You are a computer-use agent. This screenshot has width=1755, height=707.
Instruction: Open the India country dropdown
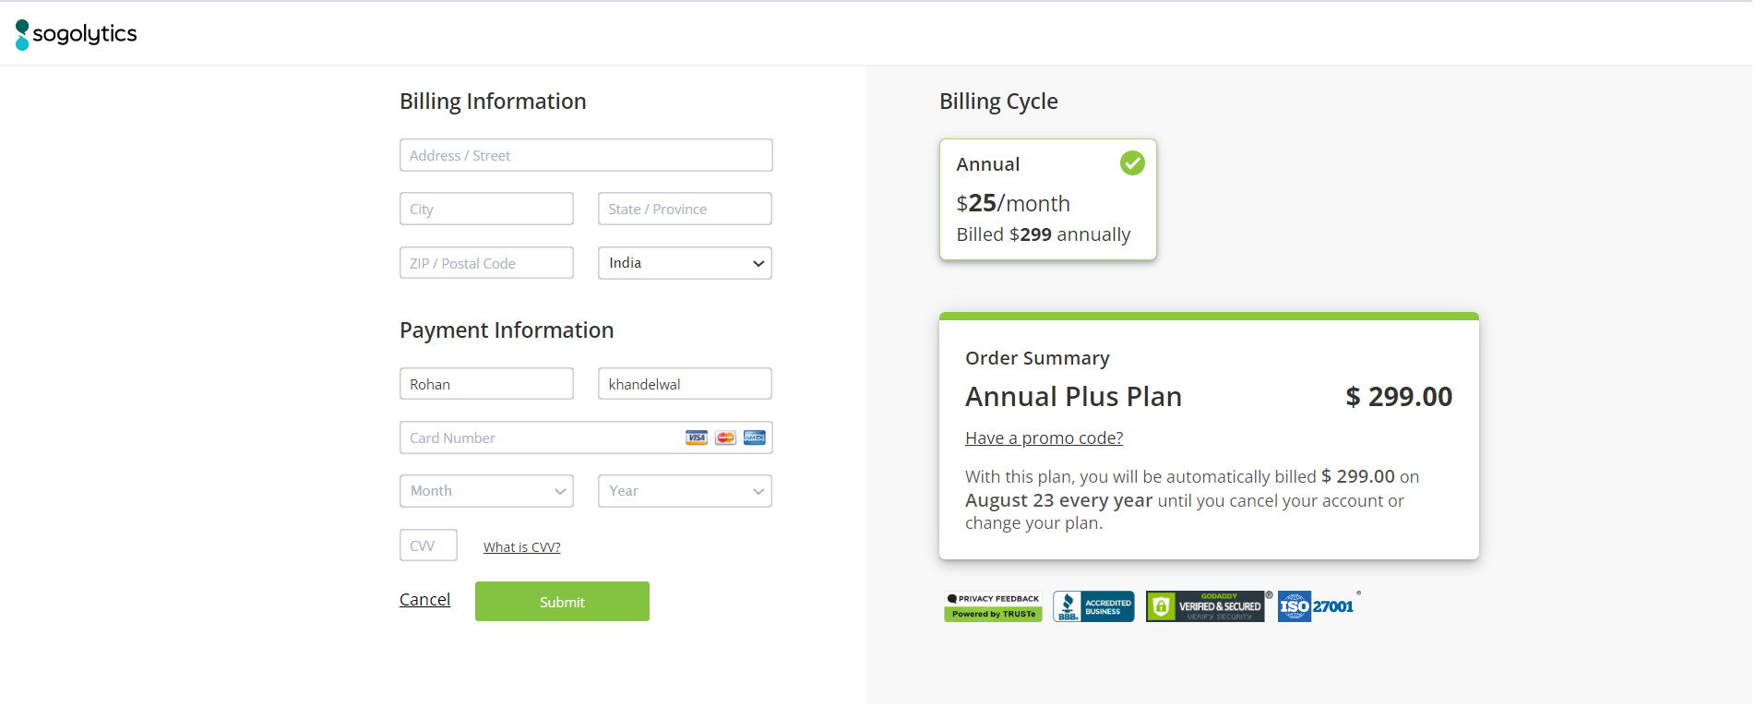coord(685,263)
